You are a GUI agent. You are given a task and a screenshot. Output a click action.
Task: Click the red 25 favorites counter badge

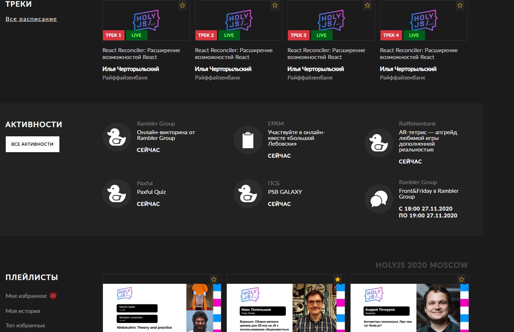[x=53, y=296]
